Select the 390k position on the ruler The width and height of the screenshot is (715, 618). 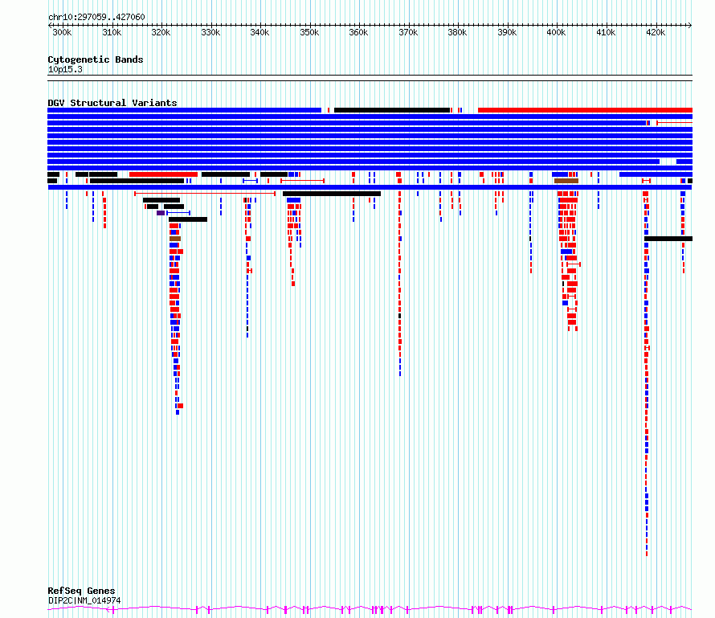(507, 32)
